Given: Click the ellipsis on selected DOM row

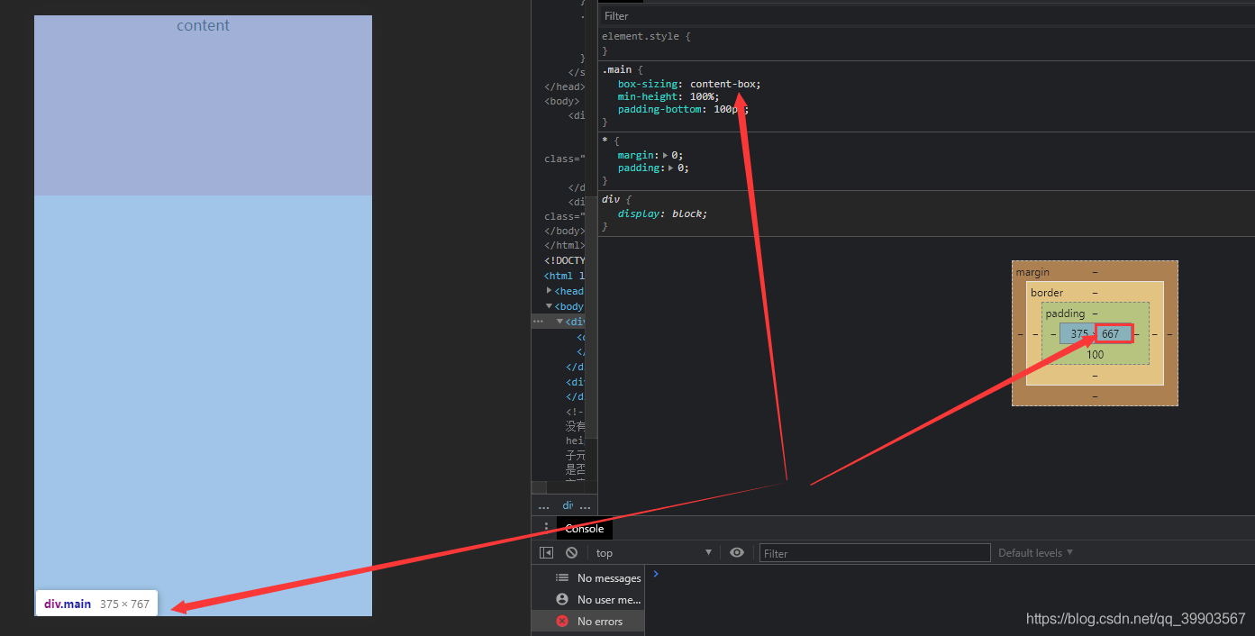Looking at the screenshot, I should coord(539,321).
